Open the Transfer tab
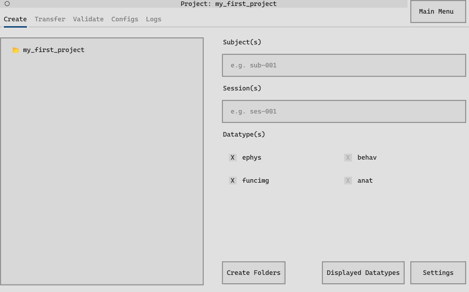469x292 pixels. pyautogui.click(x=50, y=19)
